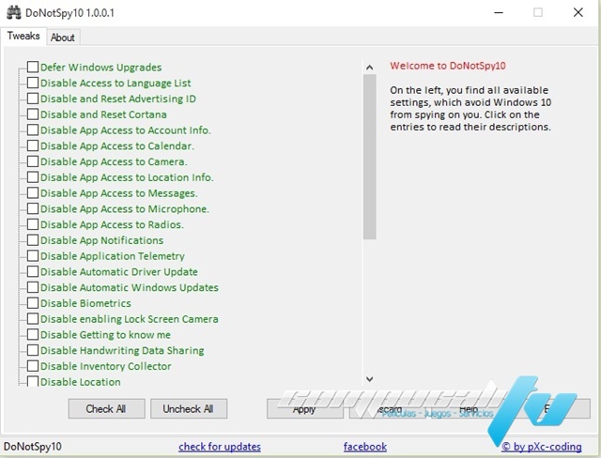Tick Disable App Access to Microphone checkbox
This screenshot has height=458, width=601.
[33, 208]
